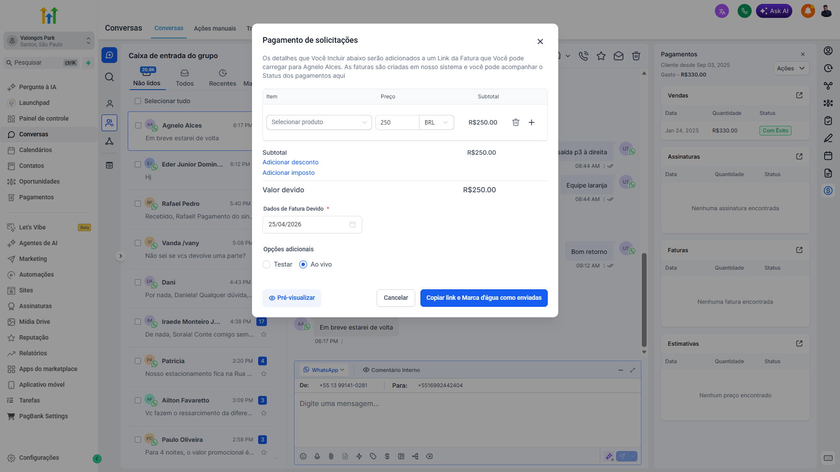
Task: Open the send button options arrow
Action: pyautogui.click(x=633, y=456)
